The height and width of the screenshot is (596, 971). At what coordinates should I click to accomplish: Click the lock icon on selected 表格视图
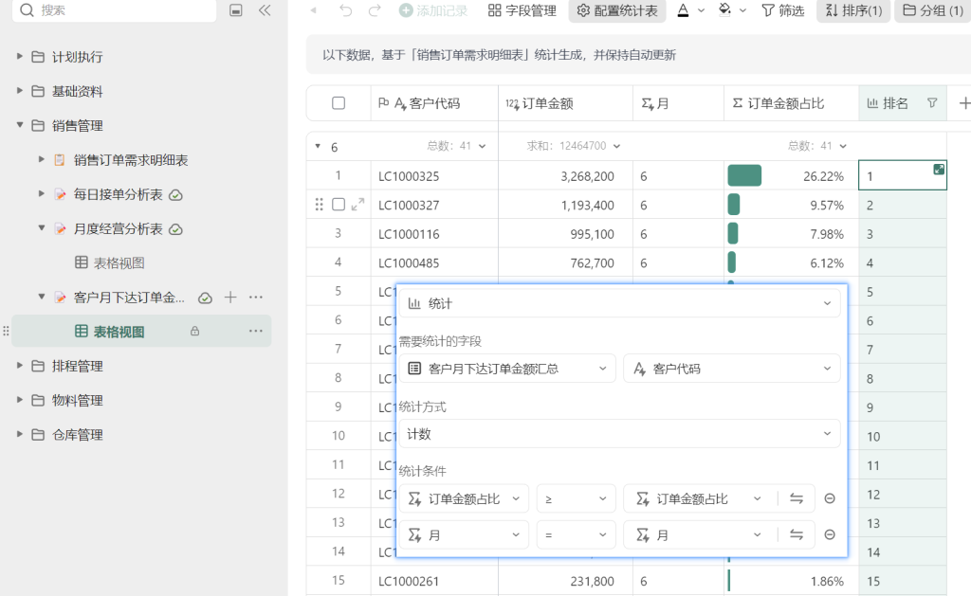point(194,331)
